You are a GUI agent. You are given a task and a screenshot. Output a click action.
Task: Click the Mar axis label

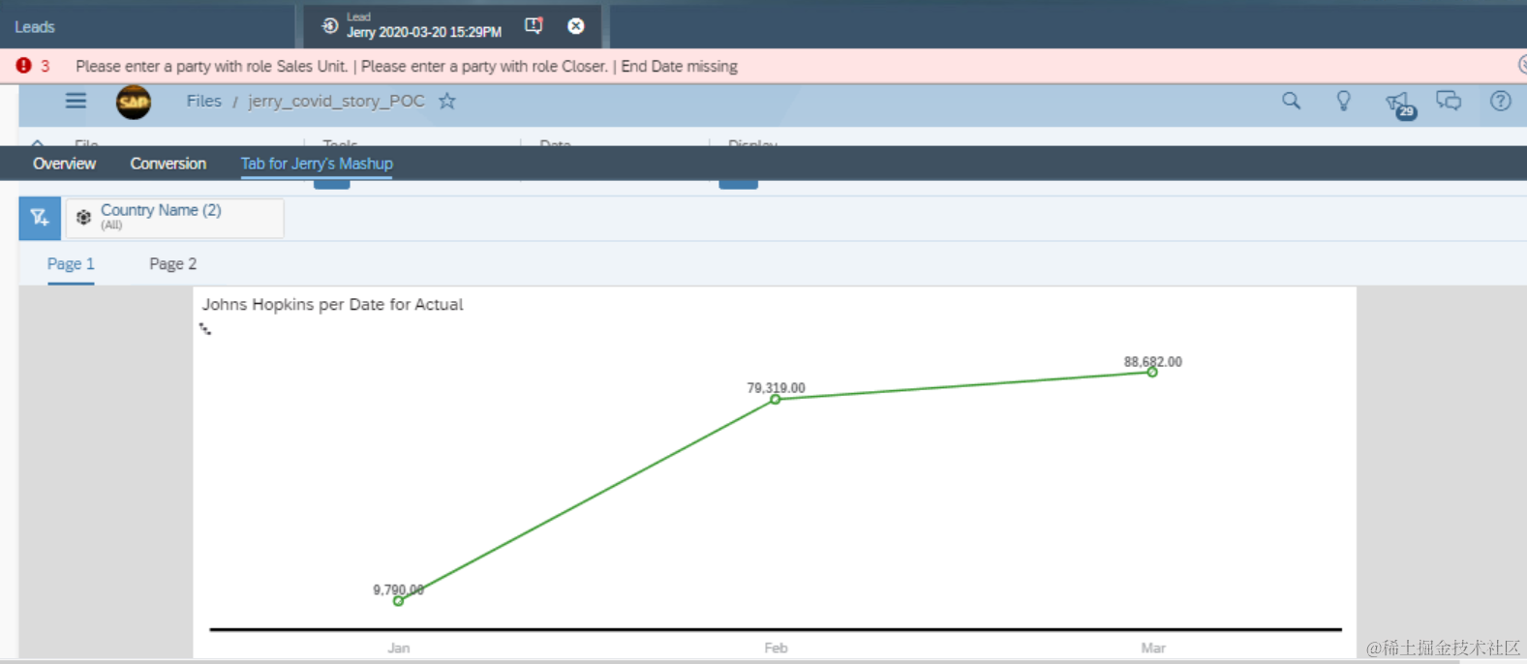pos(1152,648)
